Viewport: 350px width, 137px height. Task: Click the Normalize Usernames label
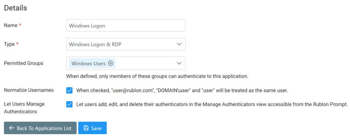29,90
